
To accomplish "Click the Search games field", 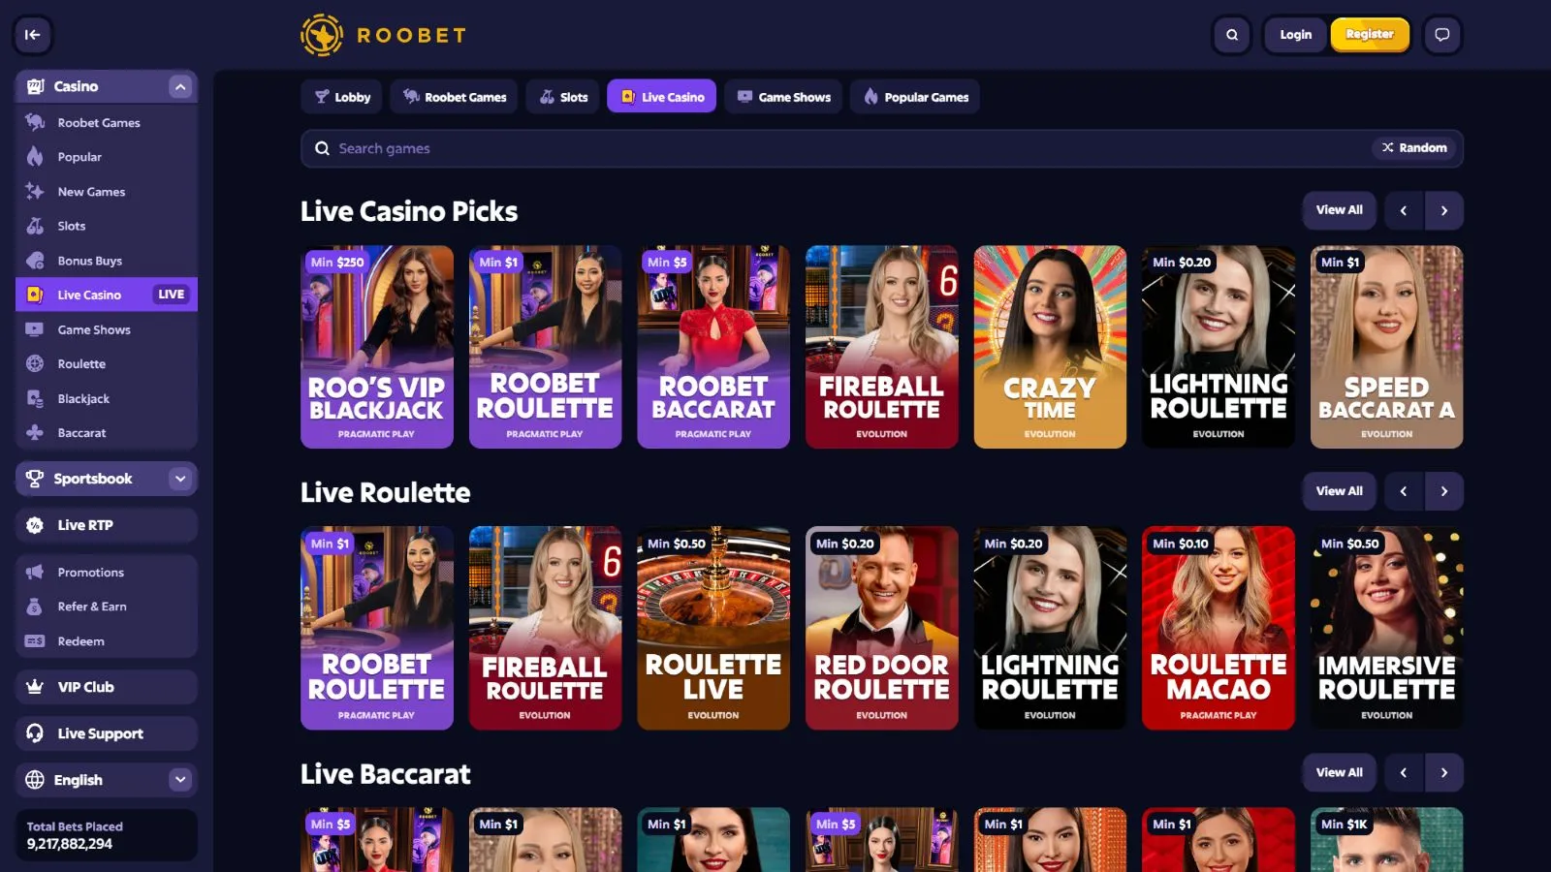I will pyautogui.click(x=834, y=148).
